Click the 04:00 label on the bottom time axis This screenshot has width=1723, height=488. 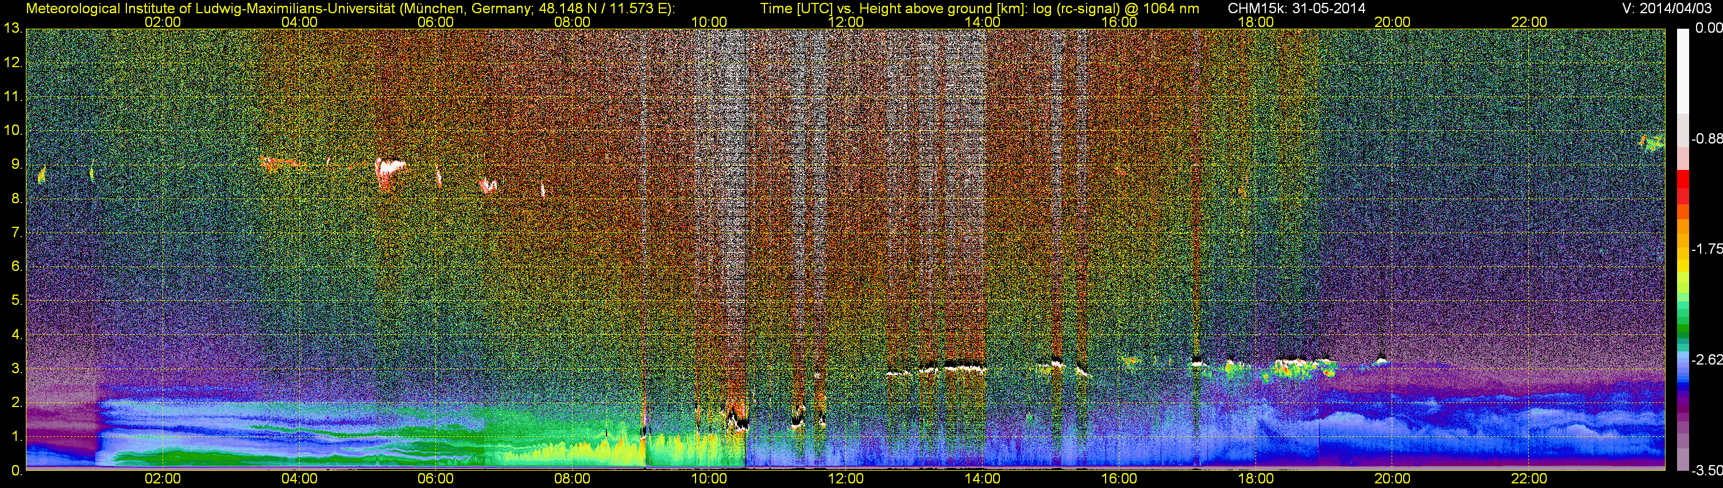(299, 479)
